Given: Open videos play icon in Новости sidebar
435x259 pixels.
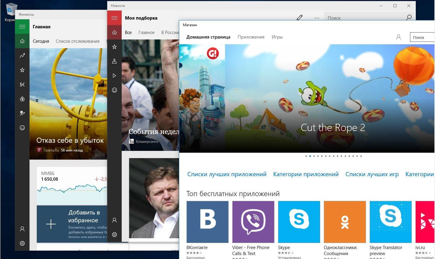Looking at the screenshot, I should click(x=114, y=76).
